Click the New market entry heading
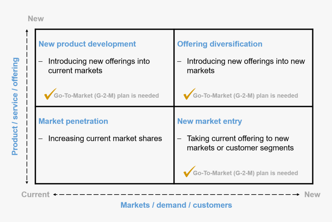This screenshot has height=222, width=332. click(210, 121)
